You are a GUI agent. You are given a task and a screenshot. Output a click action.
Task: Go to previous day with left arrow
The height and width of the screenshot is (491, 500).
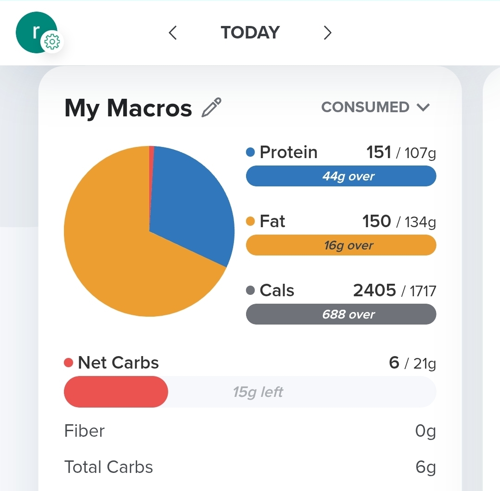click(172, 32)
